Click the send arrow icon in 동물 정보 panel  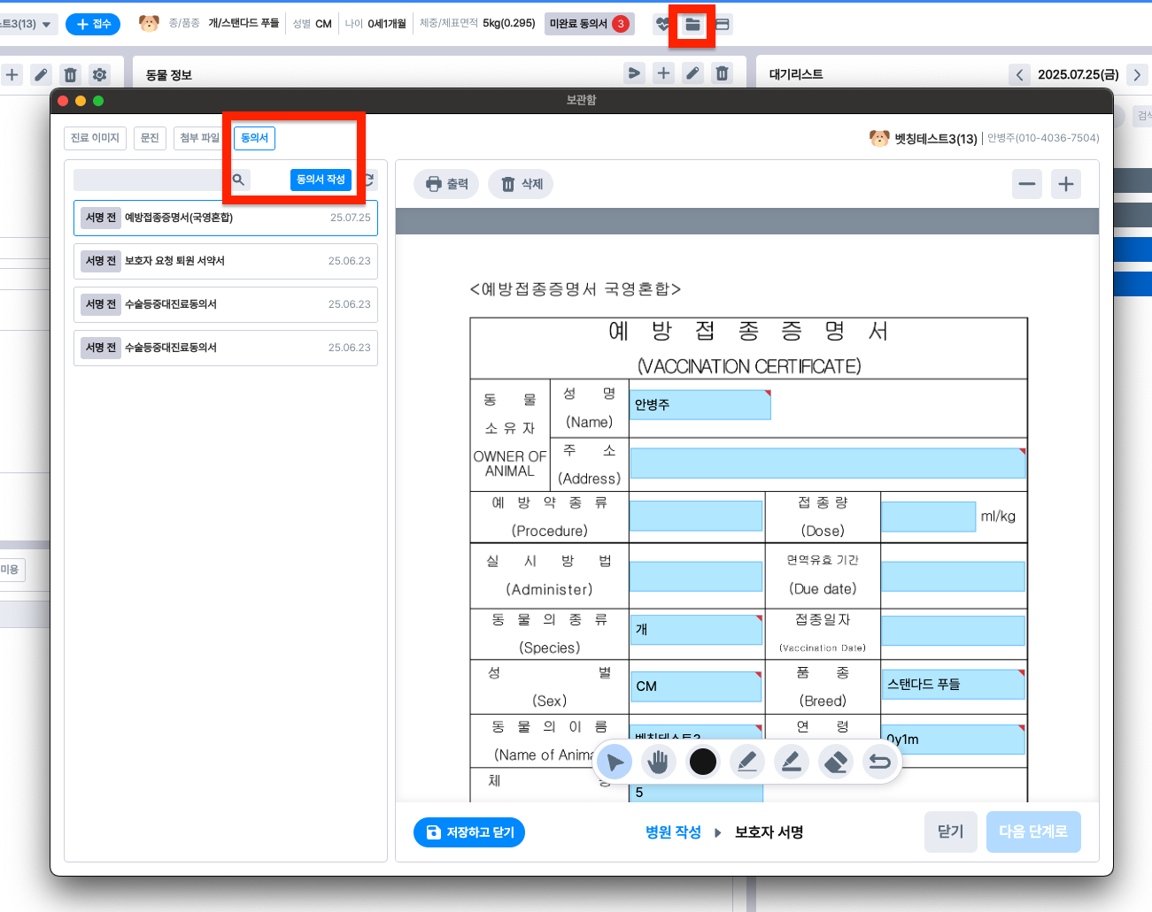634,73
